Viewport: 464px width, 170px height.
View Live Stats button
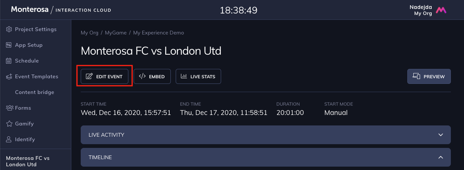[x=198, y=76]
